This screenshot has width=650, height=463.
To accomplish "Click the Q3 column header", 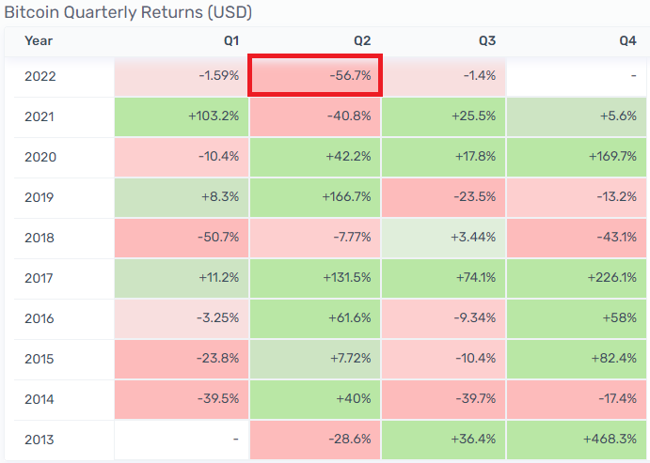I will (487, 41).
